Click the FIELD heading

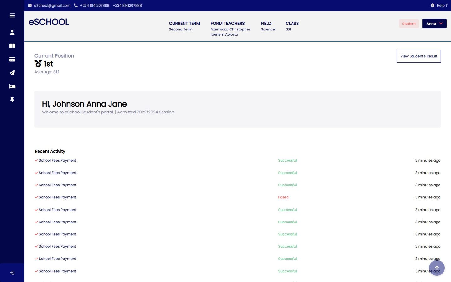266,23
